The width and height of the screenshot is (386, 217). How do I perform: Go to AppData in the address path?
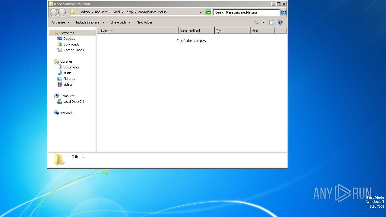101,12
